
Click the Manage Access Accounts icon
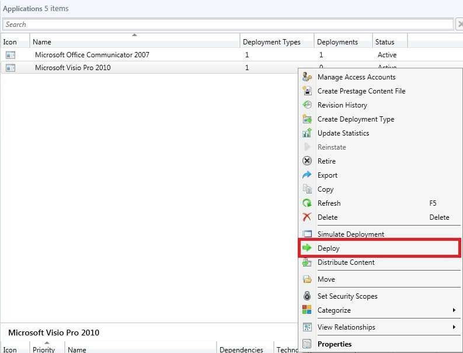click(x=307, y=77)
